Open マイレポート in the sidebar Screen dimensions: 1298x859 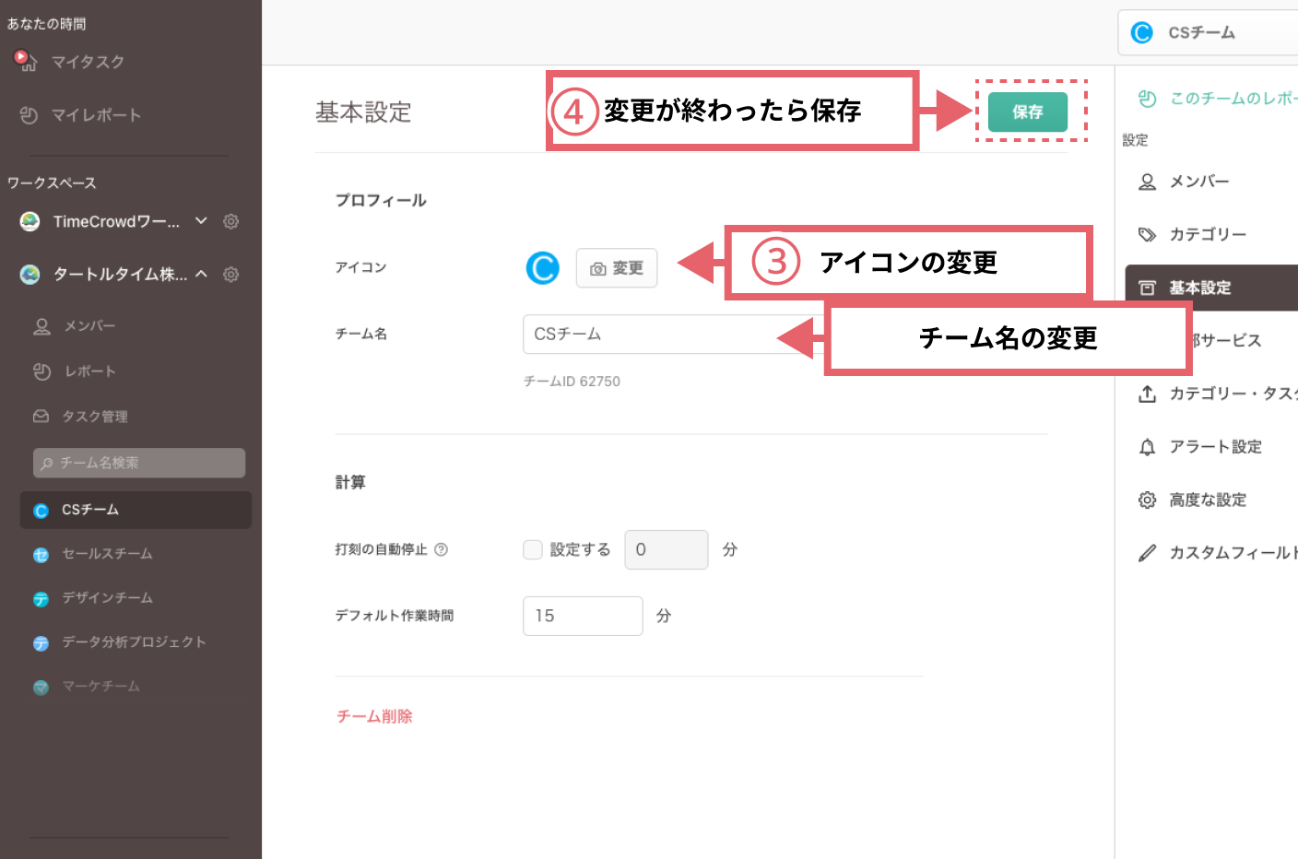tap(96, 115)
